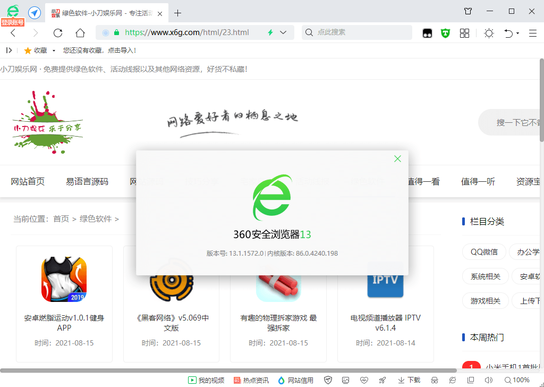Toggle the lightning speed mode icon
This screenshot has width=544, height=387.
coord(270,32)
